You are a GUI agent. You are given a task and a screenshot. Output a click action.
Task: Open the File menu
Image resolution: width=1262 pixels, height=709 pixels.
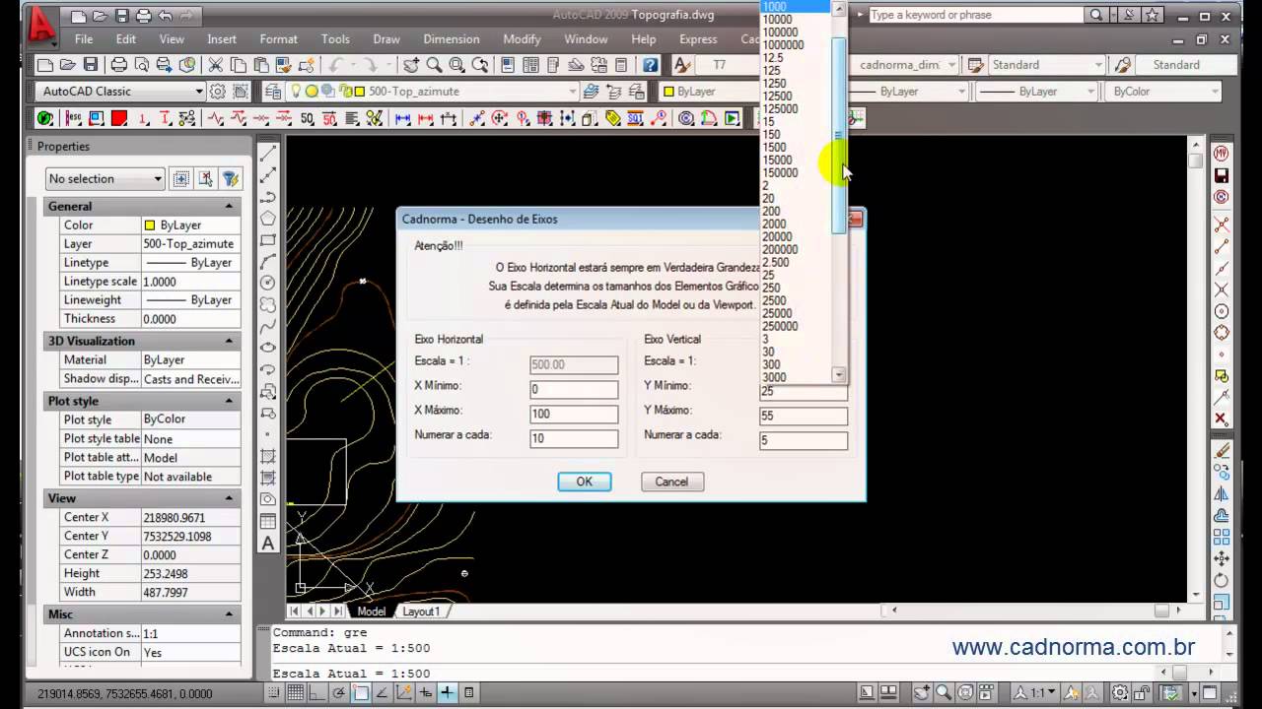(84, 39)
